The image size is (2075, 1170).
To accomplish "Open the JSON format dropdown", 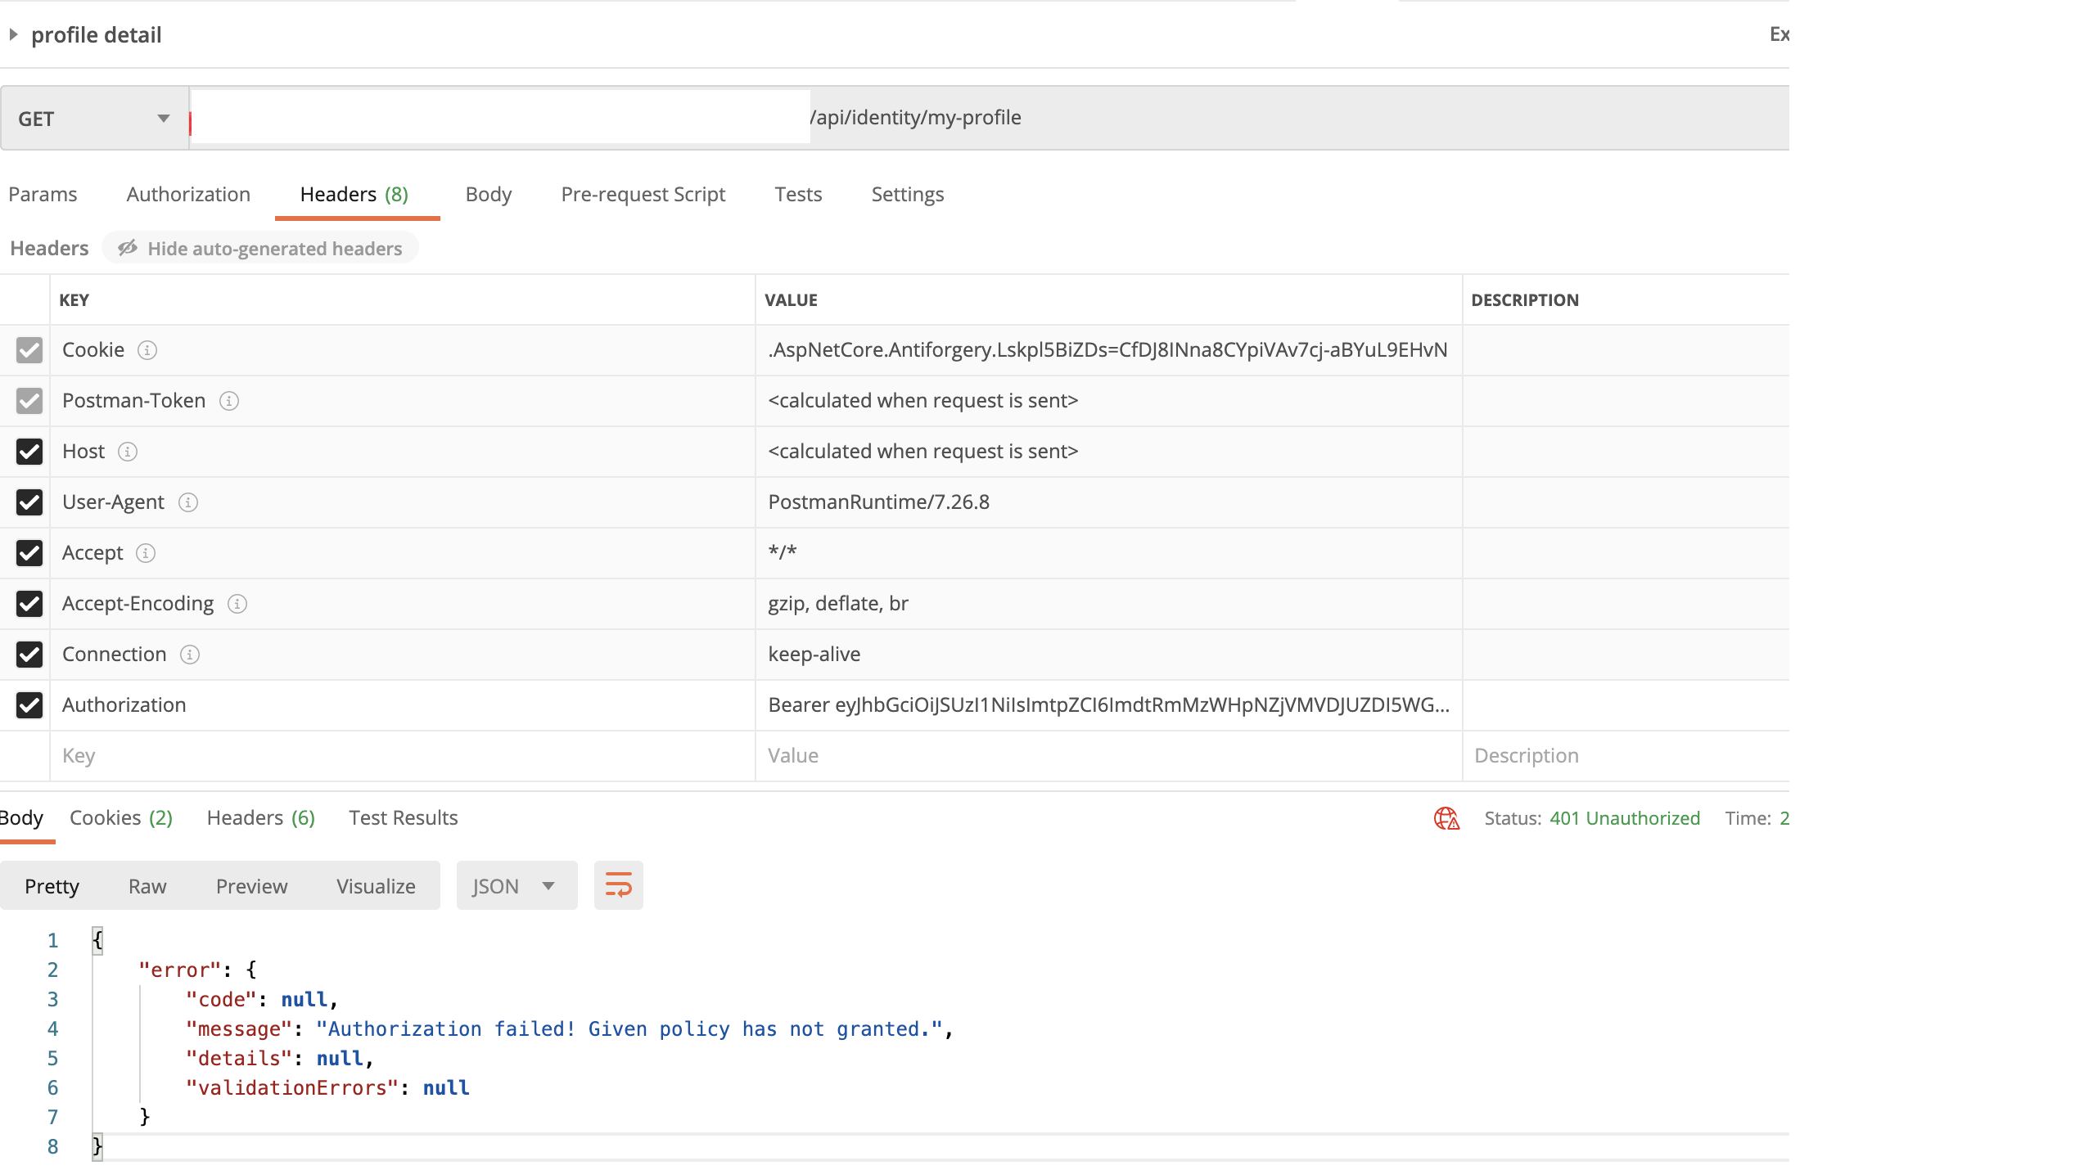I will pos(516,886).
